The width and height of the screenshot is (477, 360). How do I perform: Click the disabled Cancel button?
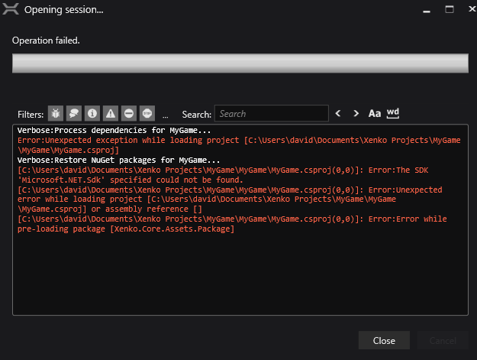click(x=443, y=340)
